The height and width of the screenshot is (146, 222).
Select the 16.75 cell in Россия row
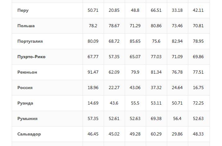[198, 88]
